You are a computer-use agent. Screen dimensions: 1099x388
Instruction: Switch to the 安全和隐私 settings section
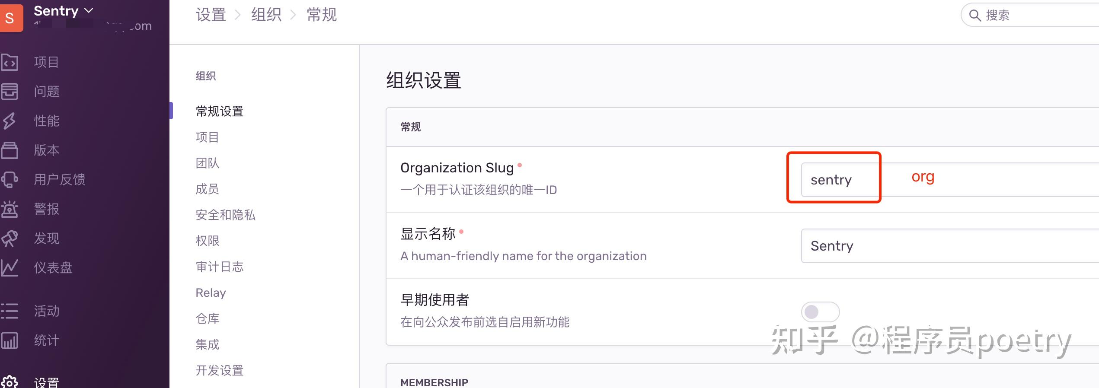click(225, 215)
